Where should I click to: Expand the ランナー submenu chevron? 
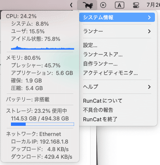tap(149, 31)
